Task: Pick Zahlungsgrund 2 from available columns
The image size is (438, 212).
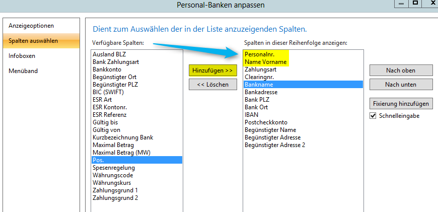Action: [115, 198]
